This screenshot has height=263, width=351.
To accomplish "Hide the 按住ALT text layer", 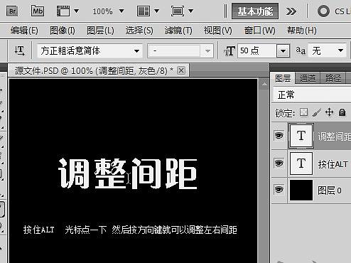I will point(279,163).
